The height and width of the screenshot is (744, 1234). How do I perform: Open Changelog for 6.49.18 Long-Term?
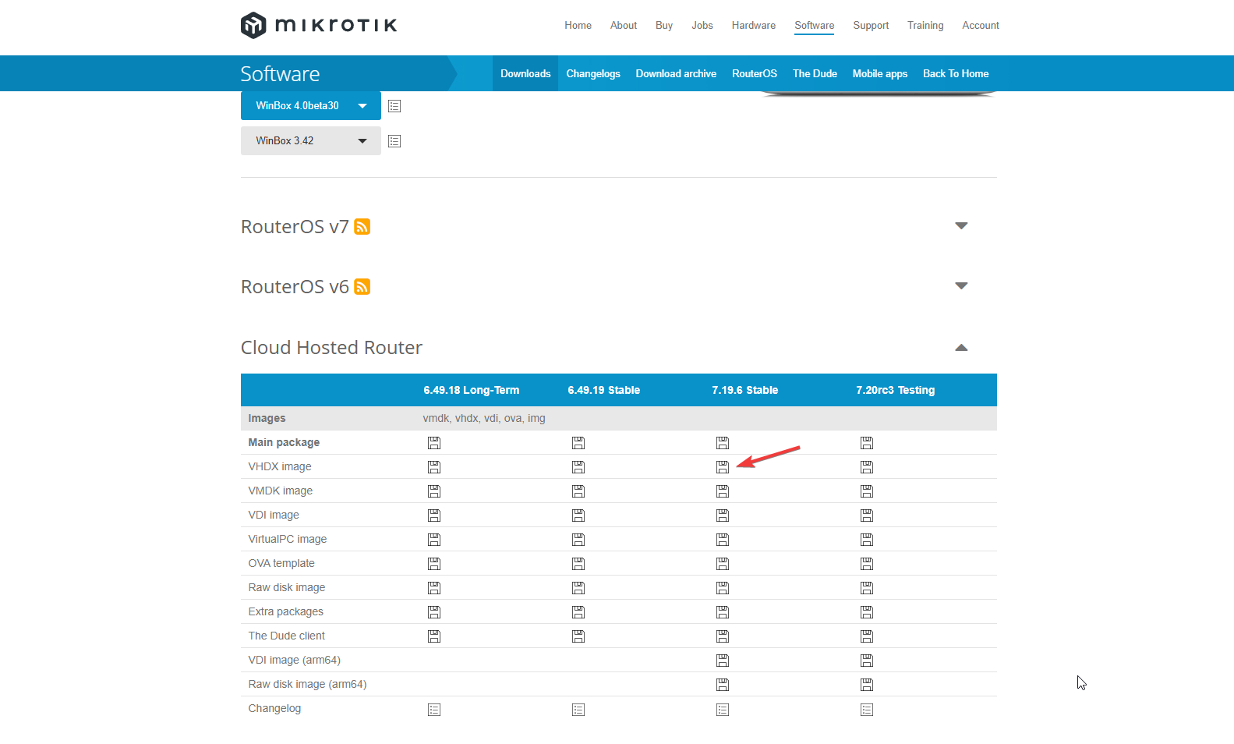(x=434, y=710)
